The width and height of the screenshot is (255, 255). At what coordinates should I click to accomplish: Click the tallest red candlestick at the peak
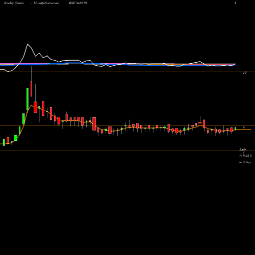pos(31,89)
